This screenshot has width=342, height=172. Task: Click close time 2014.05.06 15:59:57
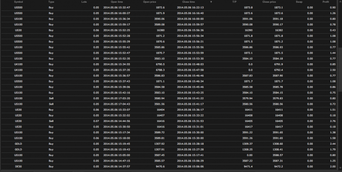point(190,25)
